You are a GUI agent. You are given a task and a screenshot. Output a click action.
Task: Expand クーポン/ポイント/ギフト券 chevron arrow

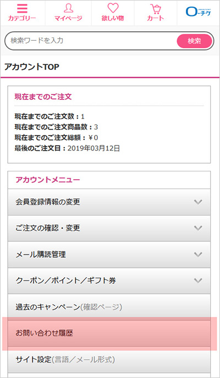198,280
